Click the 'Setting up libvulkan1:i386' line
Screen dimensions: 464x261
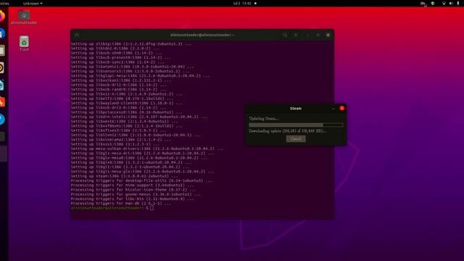[x=121, y=80]
